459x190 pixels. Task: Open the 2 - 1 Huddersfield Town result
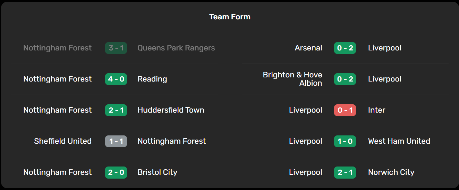[x=116, y=110]
